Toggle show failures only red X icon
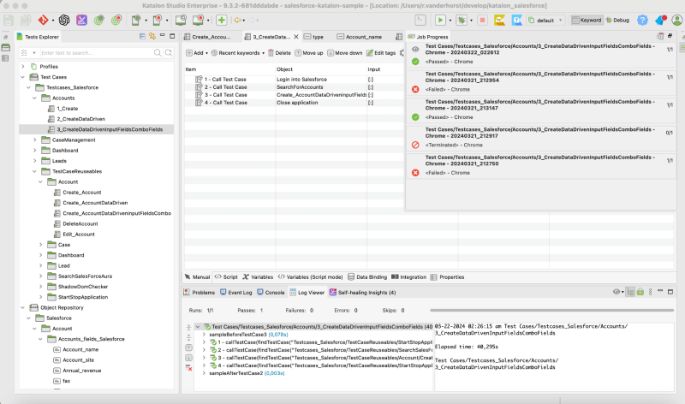Viewport: 685px width, 404px height. tap(188, 368)
